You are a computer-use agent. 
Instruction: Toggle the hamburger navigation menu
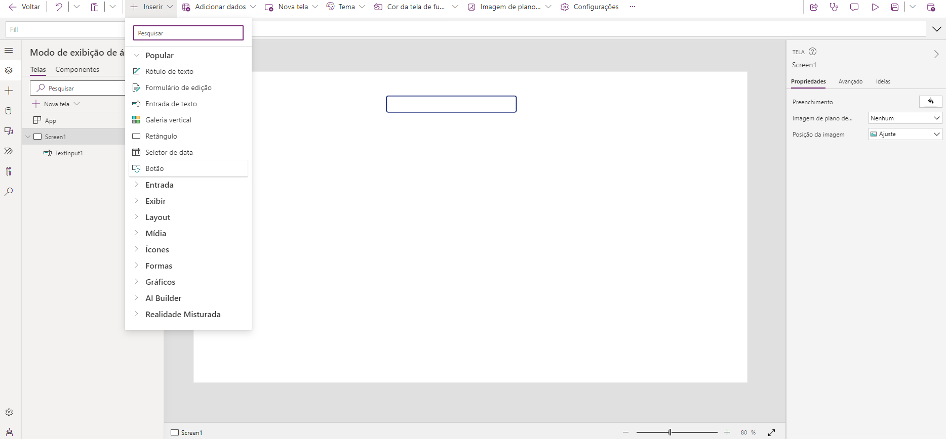pos(9,51)
